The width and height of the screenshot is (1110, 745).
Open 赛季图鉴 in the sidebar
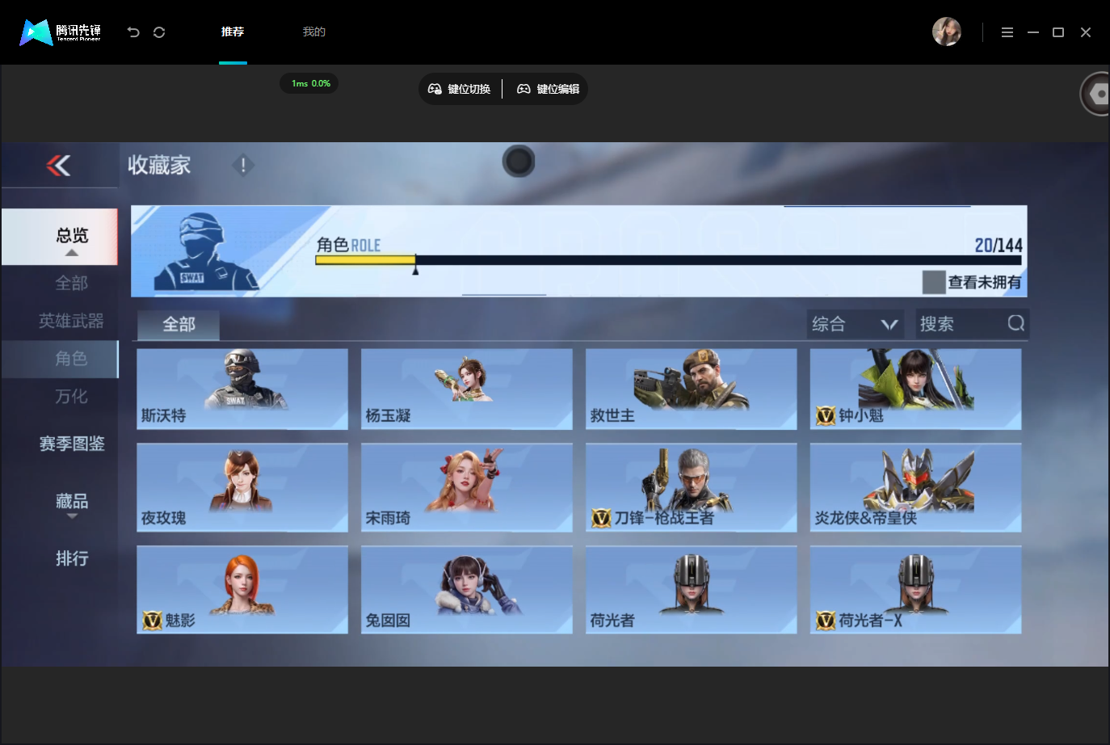72,444
